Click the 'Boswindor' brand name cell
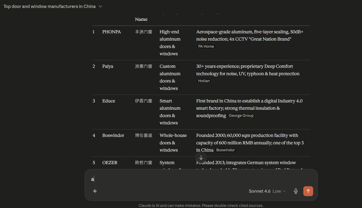This screenshot has width=362, height=208. (x=113, y=136)
